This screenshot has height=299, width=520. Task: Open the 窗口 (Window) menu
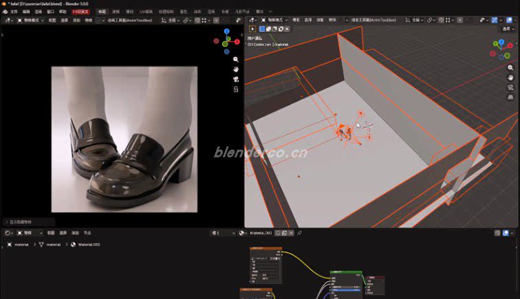(x=50, y=12)
